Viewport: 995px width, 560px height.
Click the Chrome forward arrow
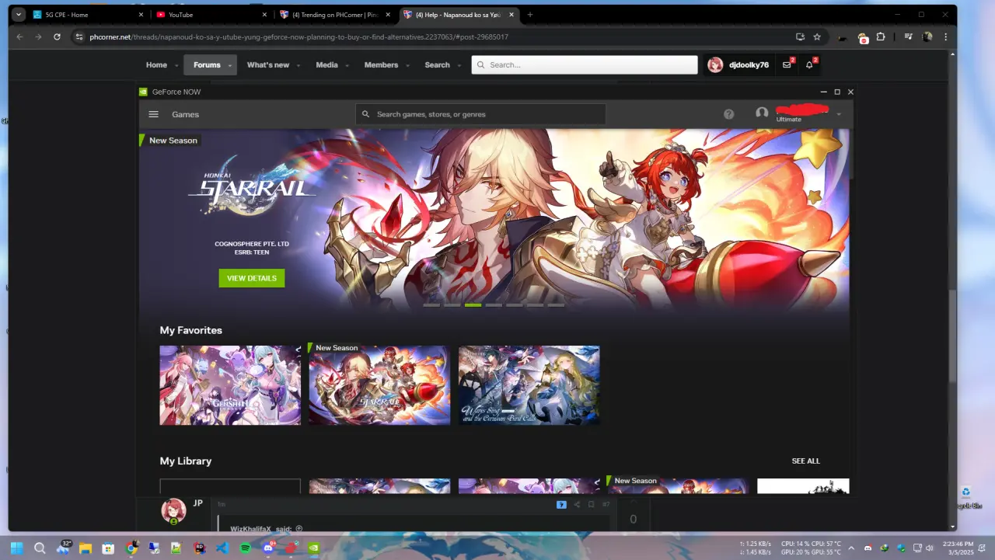tap(38, 37)
